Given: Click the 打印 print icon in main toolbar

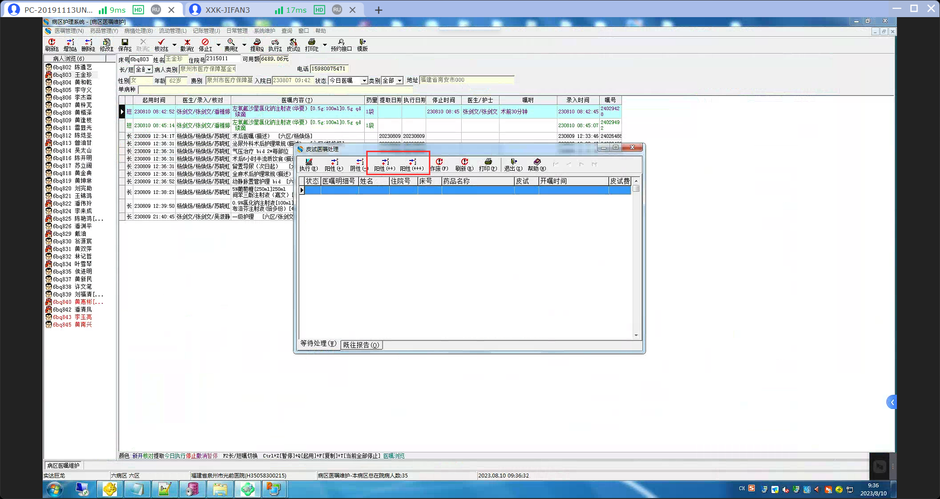Looking at the screenshot, I should pos(311,45).
